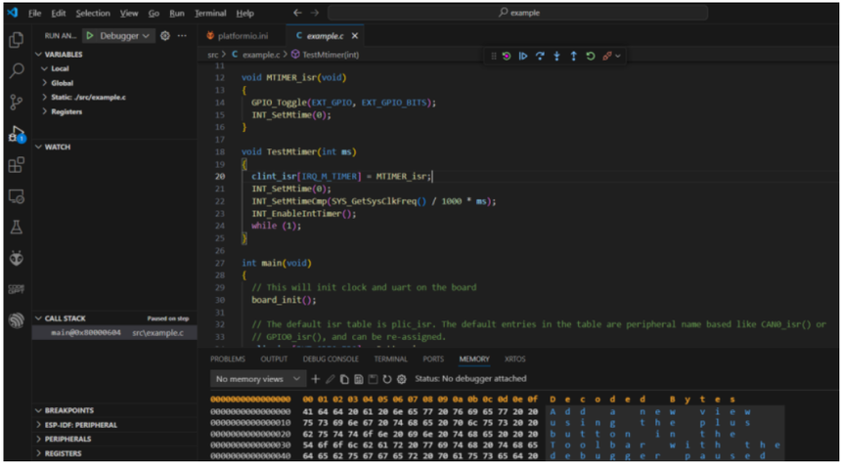Open the Go menu
This screenshot has width=841, height=463.
point(154,13)
